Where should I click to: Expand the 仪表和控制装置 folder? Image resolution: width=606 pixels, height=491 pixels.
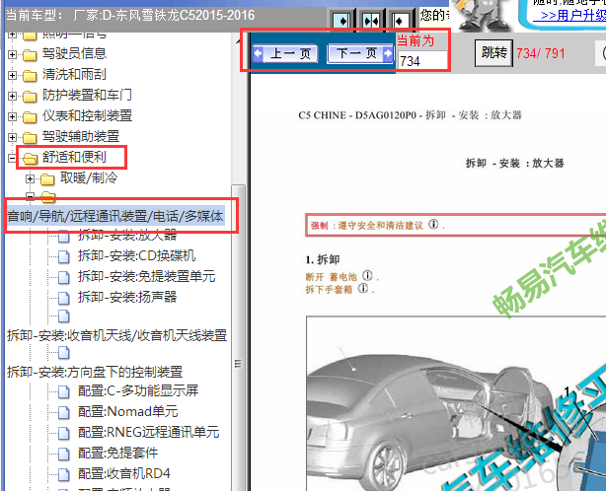(12, 116)
